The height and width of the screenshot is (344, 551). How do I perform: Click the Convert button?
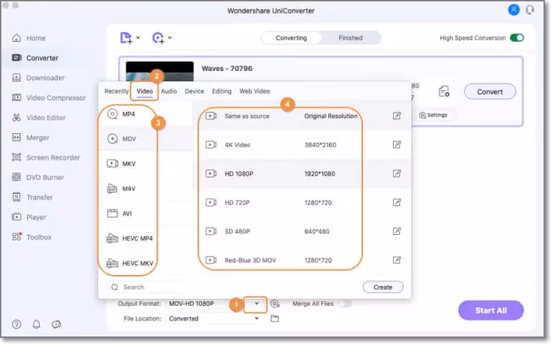(490, 91)
